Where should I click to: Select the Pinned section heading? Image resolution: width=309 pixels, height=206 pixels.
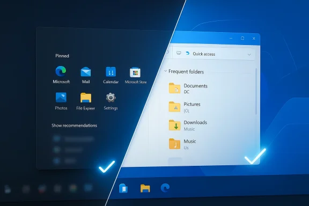tap(62, 56)
